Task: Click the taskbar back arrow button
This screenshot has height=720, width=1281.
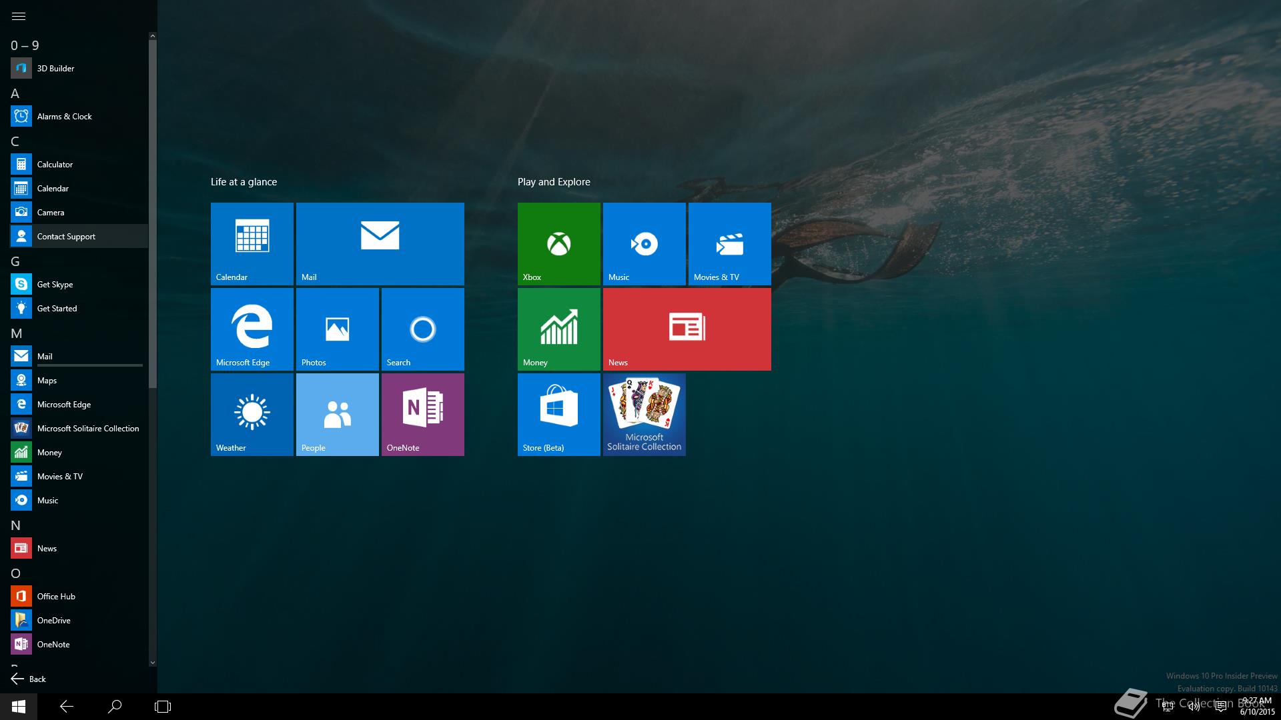Action: click(x=67, y=707)
